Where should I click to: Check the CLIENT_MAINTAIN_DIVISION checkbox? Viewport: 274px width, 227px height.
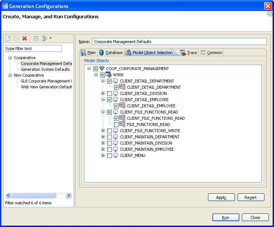(110, 143)
